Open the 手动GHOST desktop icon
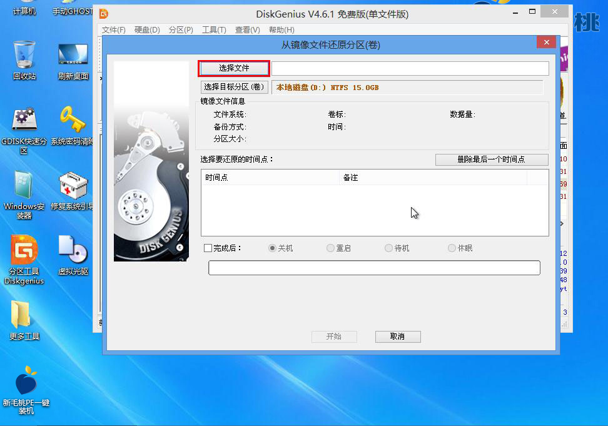Screen dimensions: 608x426 pos(73,8)
